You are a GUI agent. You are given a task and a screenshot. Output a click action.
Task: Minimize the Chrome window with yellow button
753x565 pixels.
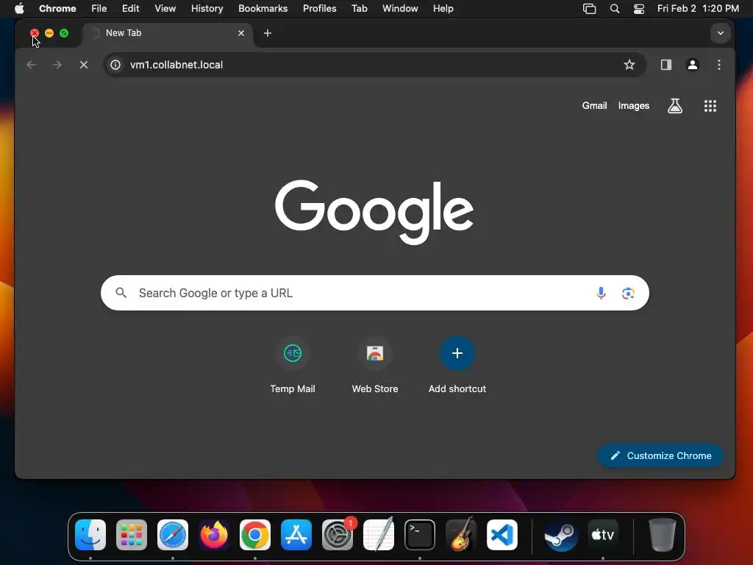[49, 33]
